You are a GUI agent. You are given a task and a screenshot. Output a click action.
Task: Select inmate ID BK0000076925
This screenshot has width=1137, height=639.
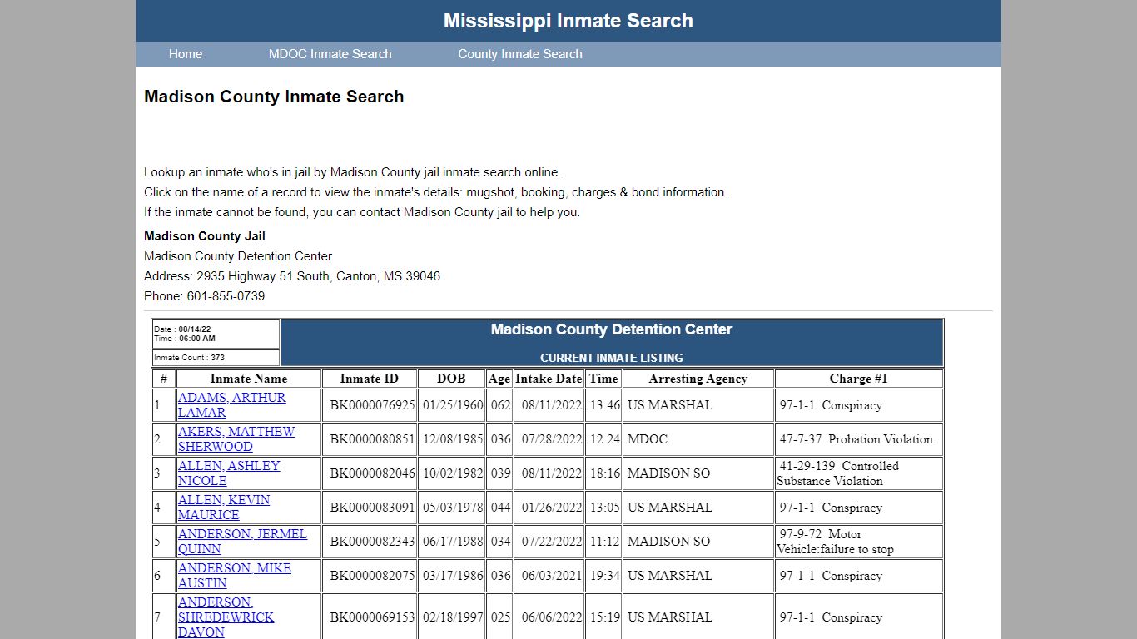372,405
